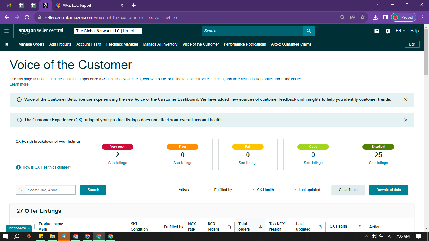
Task: See listings under Good
Action: (313, 163)
